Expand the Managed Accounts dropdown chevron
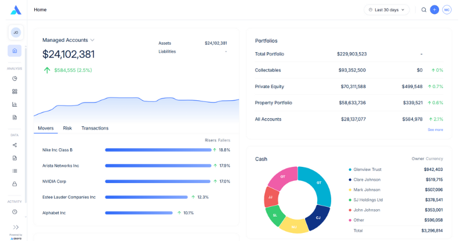 [92, 40]
